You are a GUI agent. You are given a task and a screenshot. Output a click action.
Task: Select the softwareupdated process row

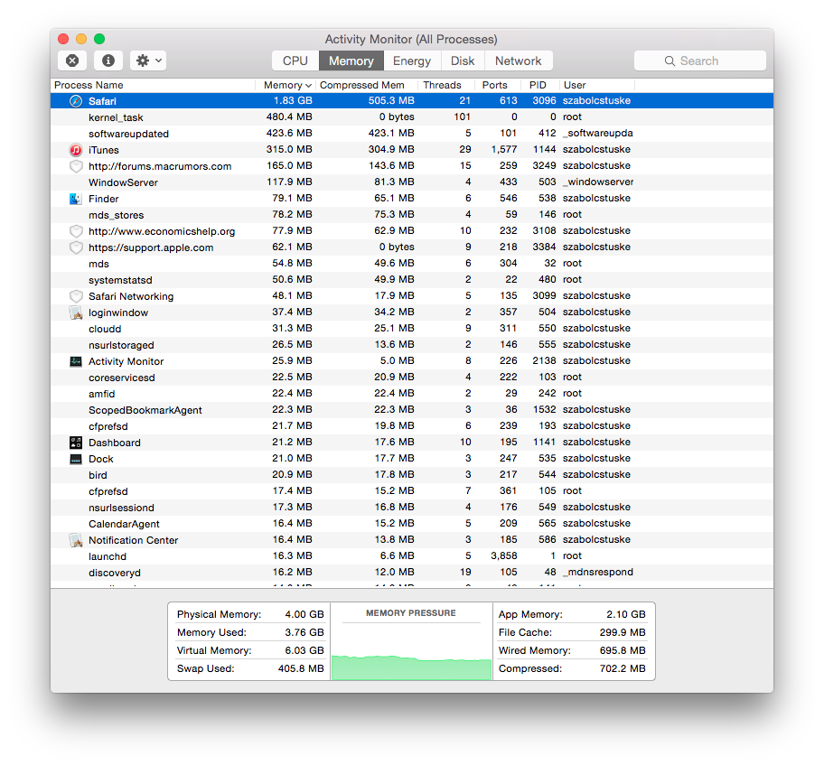pyautogui.click(x=412, y=134)
